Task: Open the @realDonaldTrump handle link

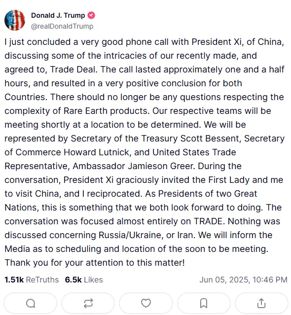Action: (62, 26)
